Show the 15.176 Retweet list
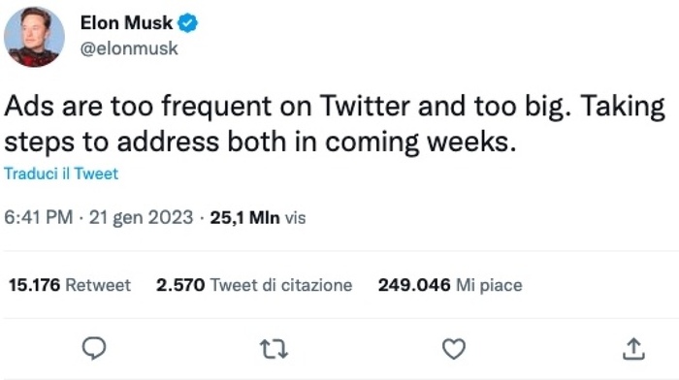Screen dimensions: 679x380 click(x=70, y=285)
